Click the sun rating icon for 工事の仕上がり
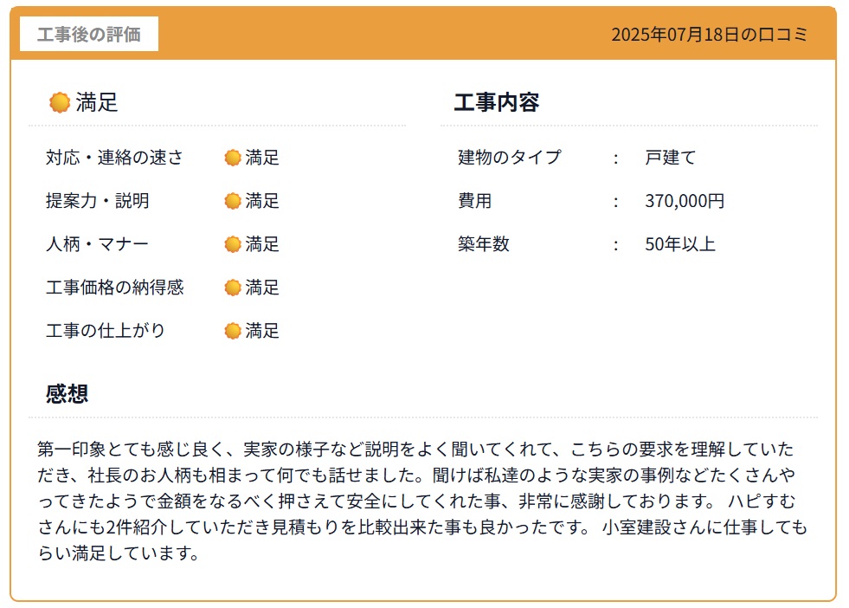Image resolution: width=849 pixels, height=608 pixels. point(233,331)
